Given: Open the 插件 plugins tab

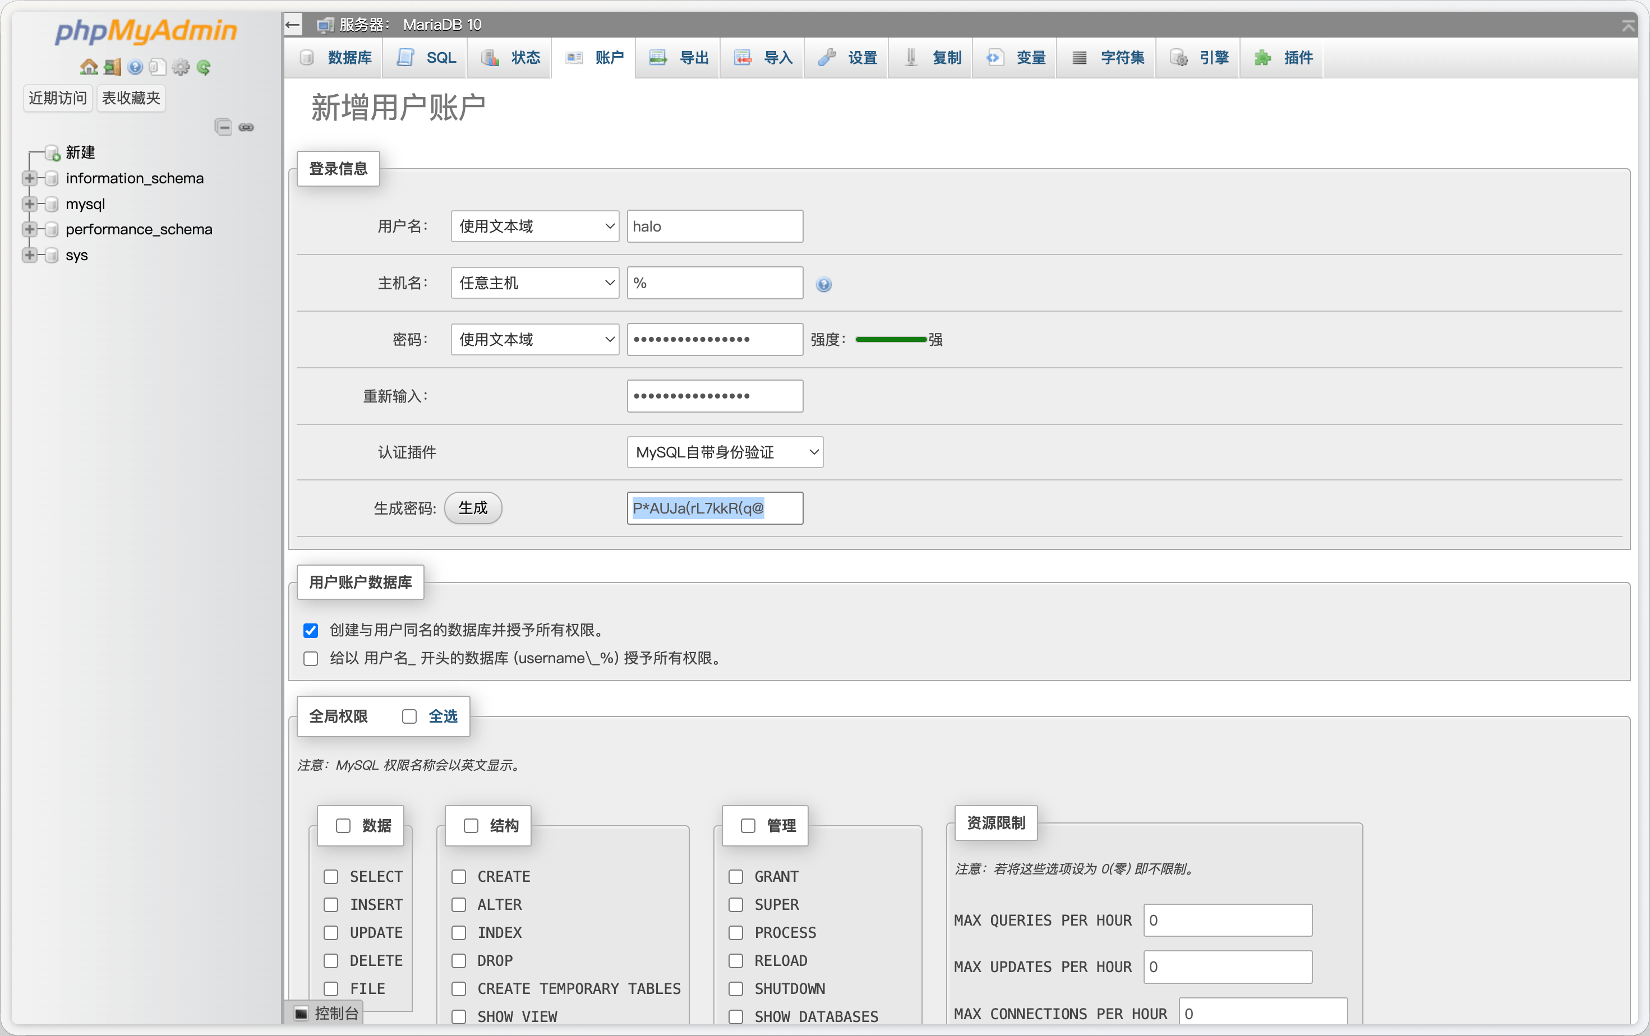Looking at the screenshot, I should point(1283,58).
